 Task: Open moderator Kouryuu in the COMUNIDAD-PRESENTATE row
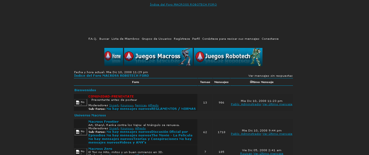click(127, 105)
